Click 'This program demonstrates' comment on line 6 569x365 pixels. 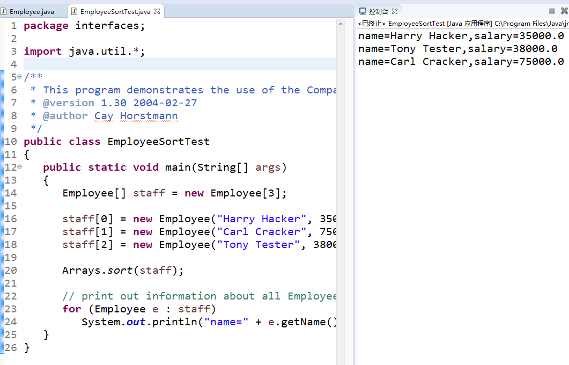point(123,90)
